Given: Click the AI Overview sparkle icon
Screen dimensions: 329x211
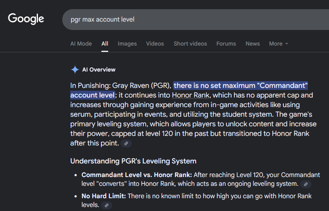Looking at the screenshot, I should pos(75,70).
